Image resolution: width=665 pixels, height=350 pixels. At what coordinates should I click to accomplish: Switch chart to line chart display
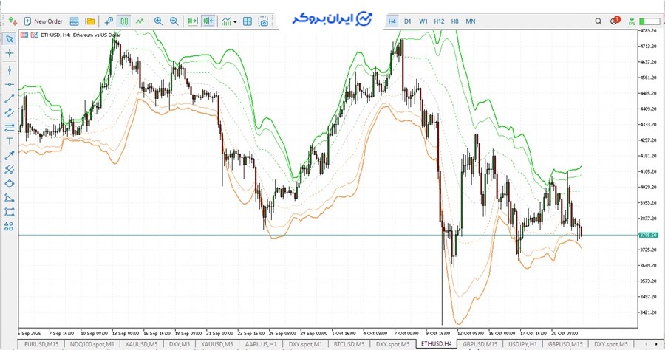(140, 21)
